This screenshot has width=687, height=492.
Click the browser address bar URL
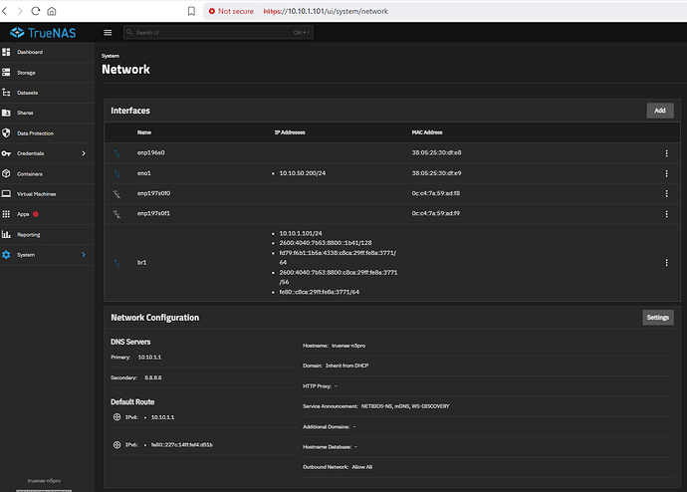click(326, 11)
